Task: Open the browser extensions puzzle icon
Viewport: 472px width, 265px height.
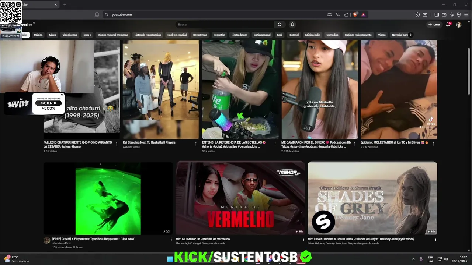Action: coord(417,14)
